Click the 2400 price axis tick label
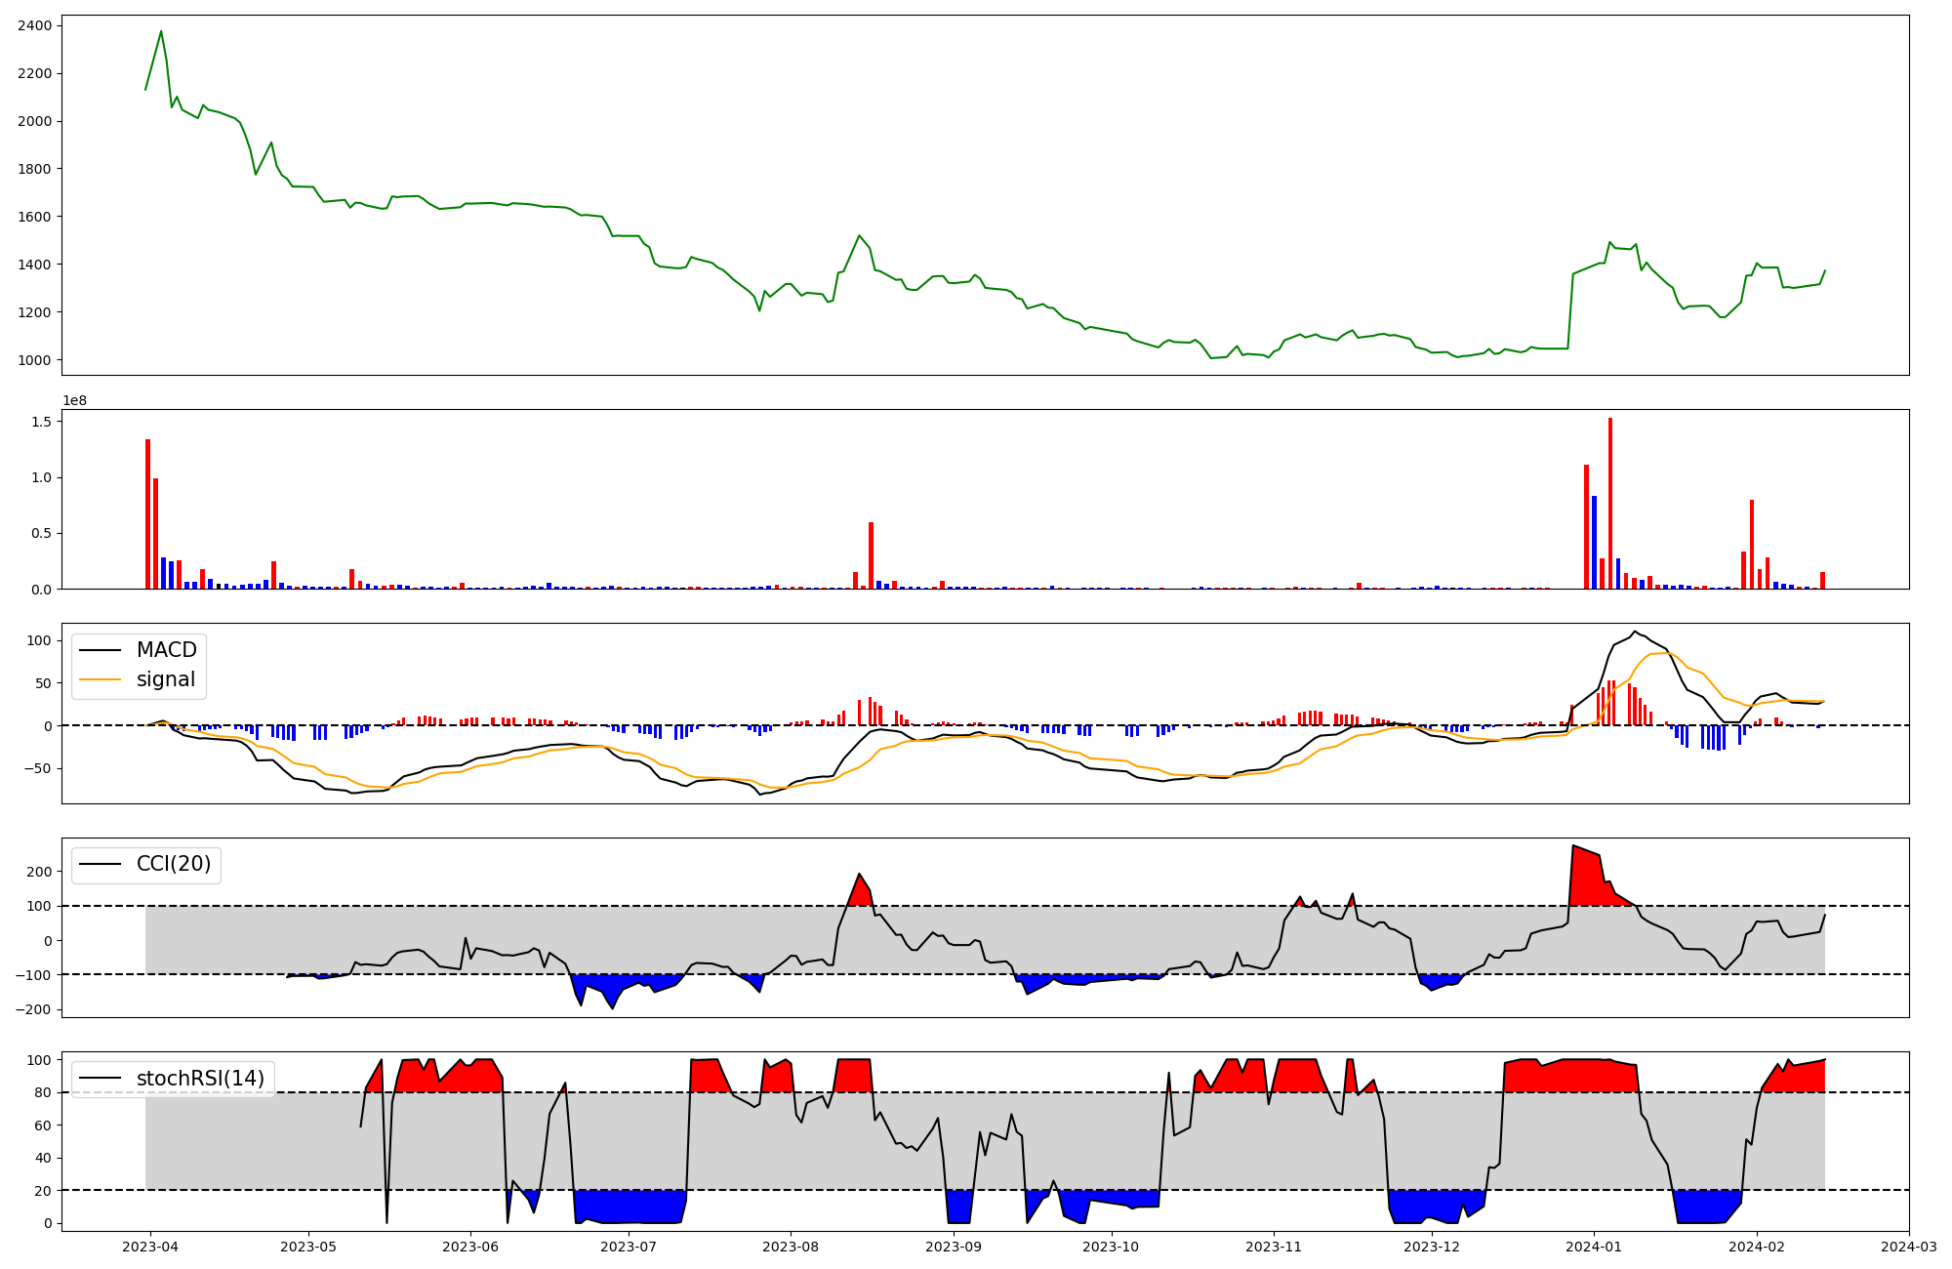 35,25
